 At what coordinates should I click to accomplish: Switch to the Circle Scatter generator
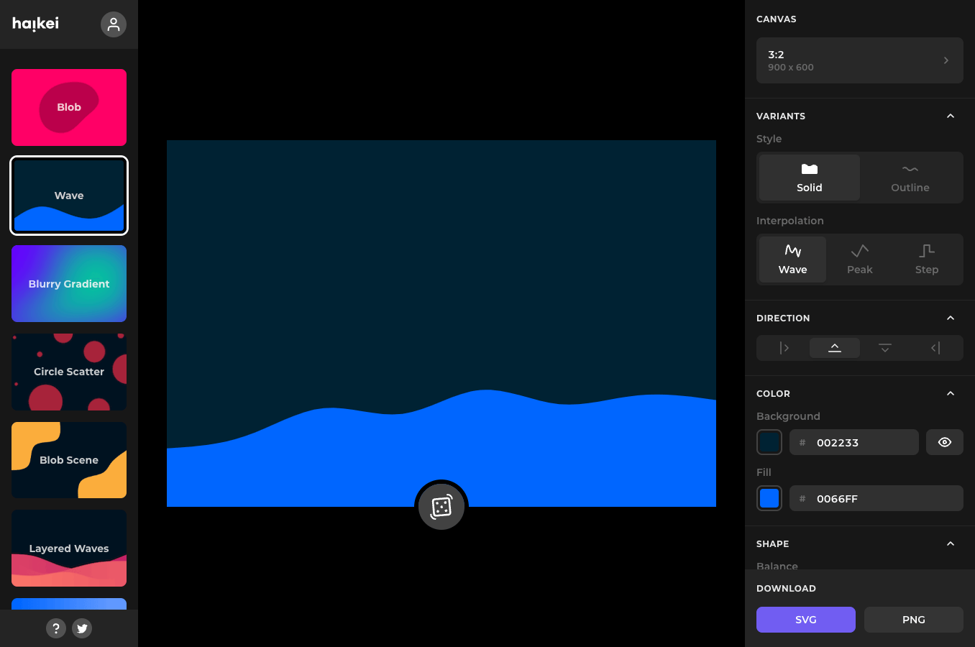click(x=68, y=372)
